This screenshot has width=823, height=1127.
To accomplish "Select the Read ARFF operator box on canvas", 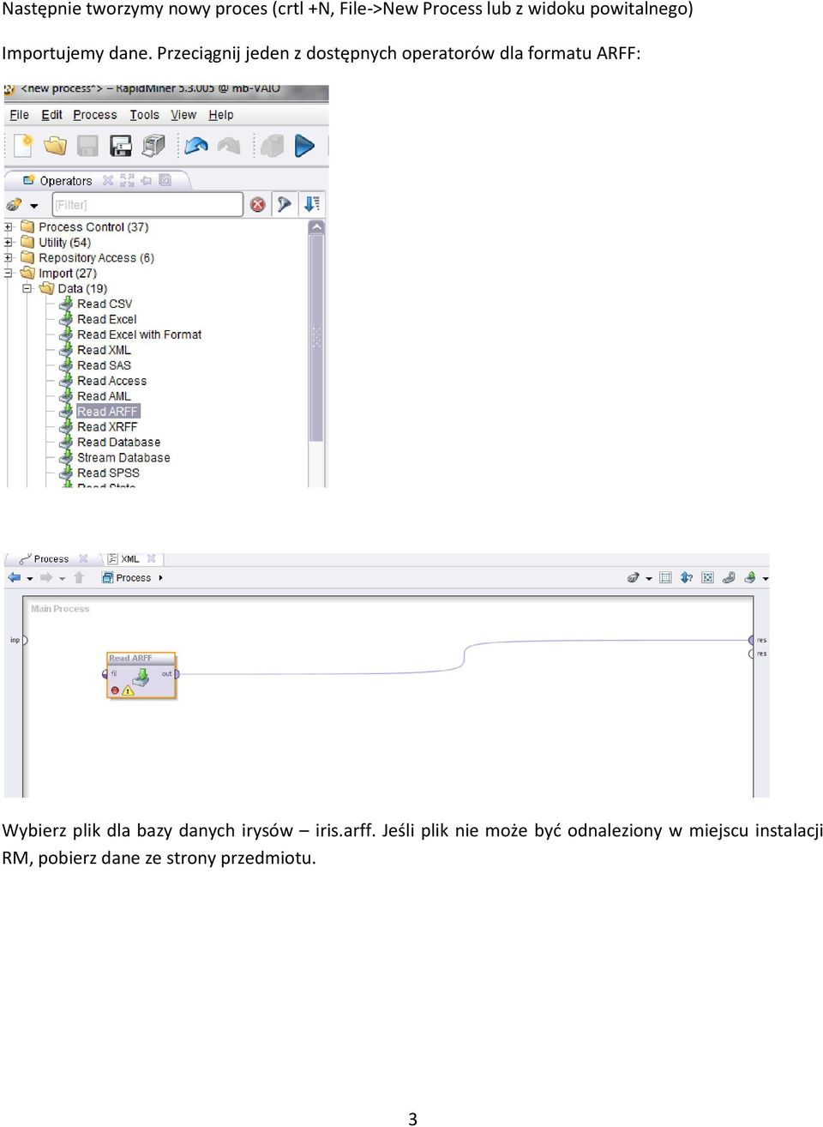I will (141, 675).
